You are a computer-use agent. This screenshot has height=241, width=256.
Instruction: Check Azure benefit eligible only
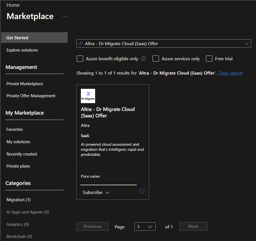click(x=80, y=59)
